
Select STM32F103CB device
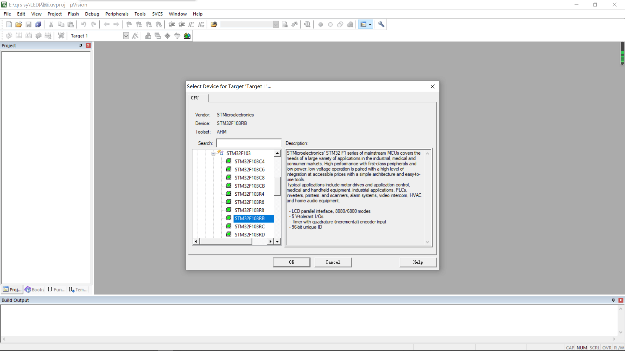tap(250, 186)
